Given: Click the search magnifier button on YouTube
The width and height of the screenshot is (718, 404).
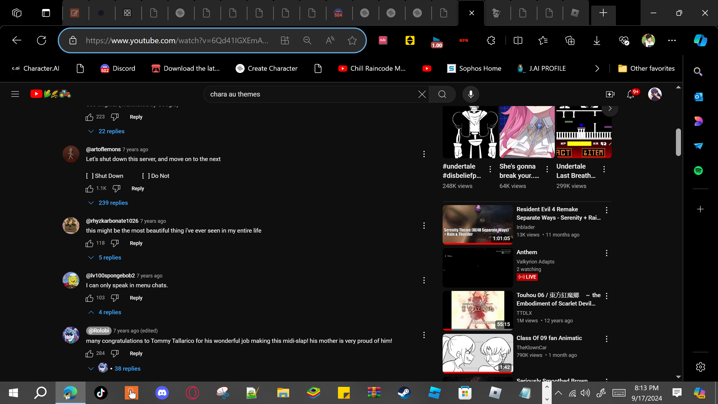Looking at the screenshot, I should [442, 94].
